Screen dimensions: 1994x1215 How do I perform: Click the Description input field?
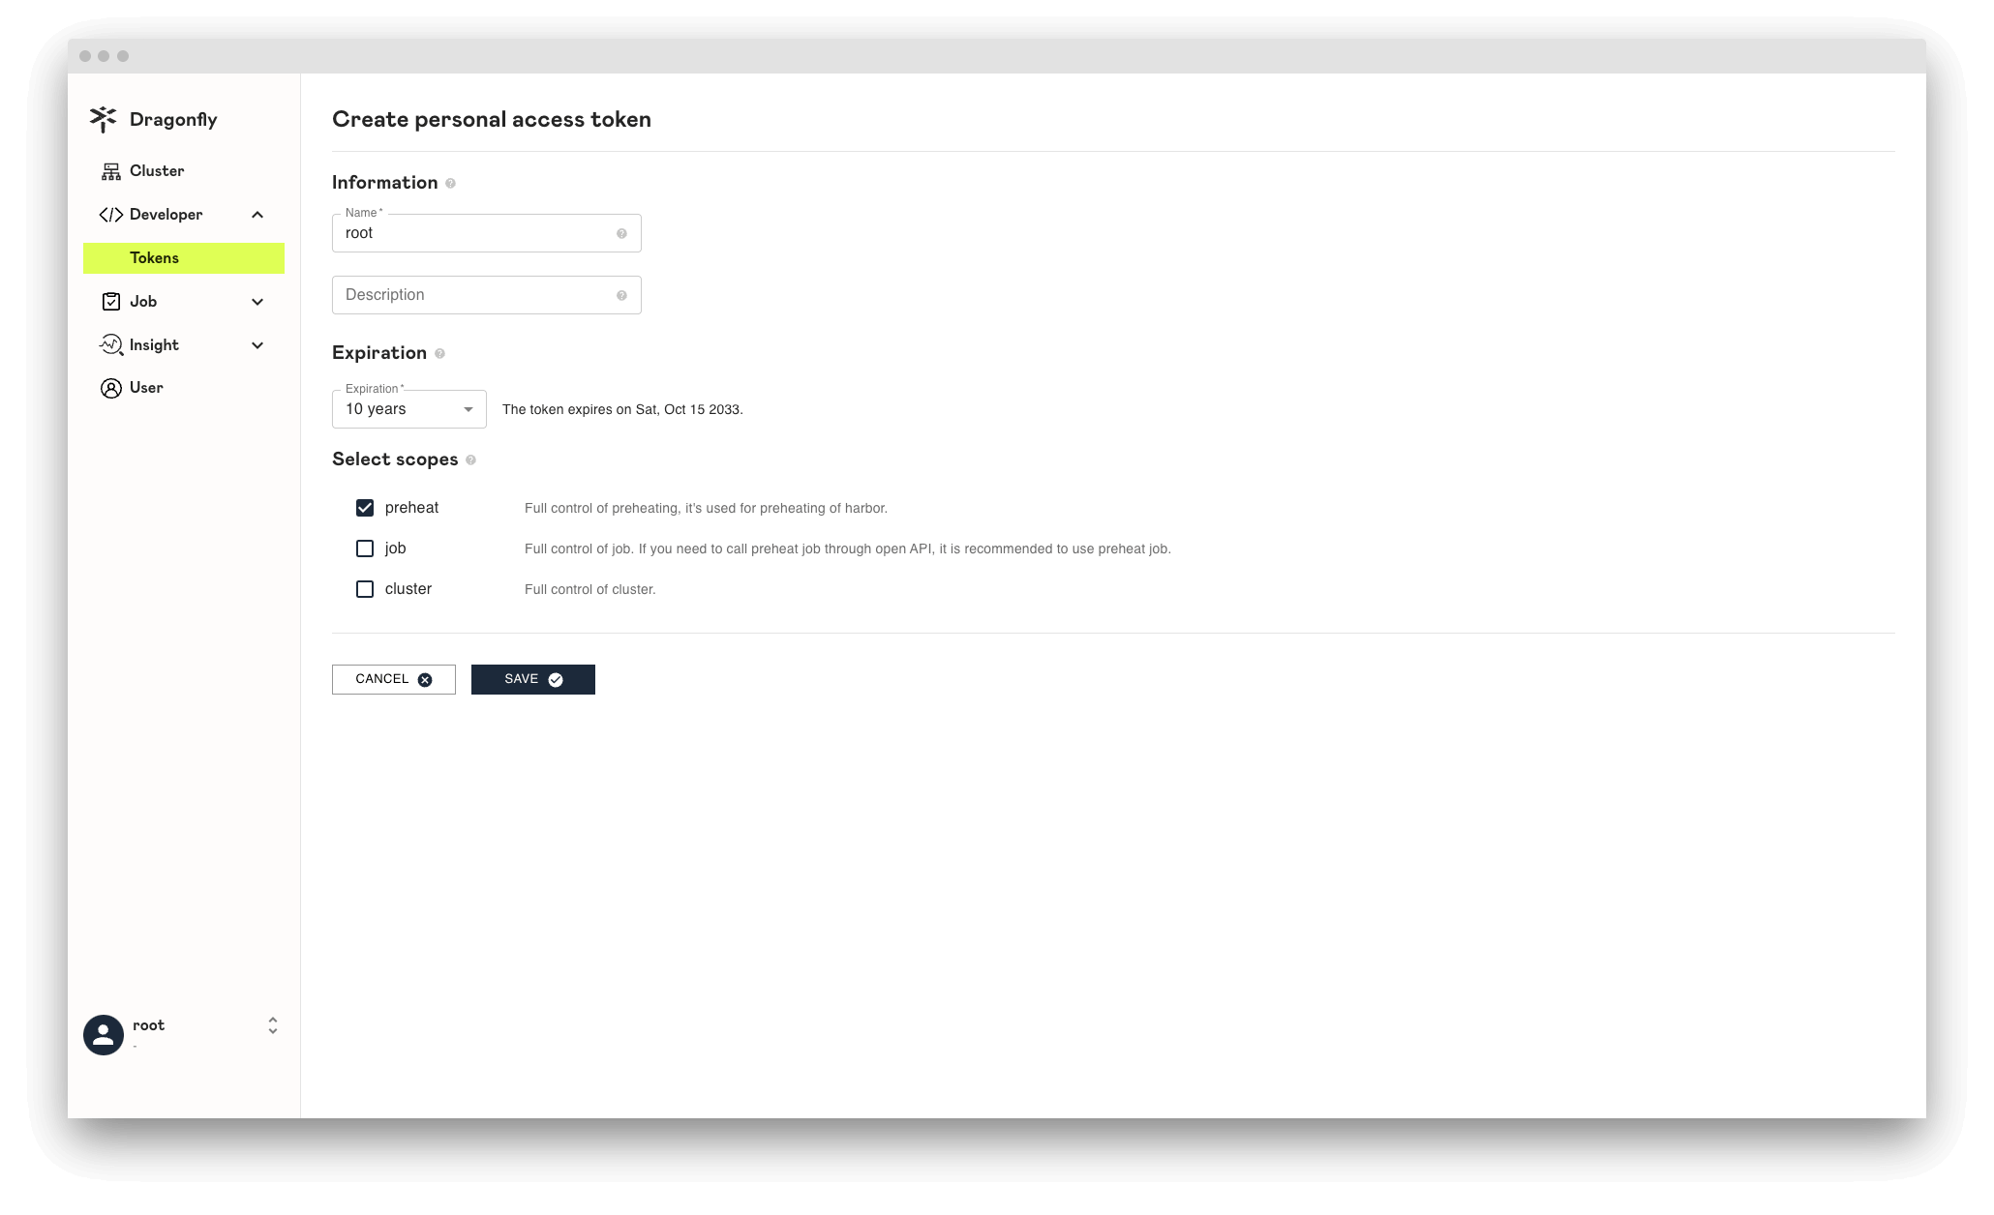click(x=486, y=294)
